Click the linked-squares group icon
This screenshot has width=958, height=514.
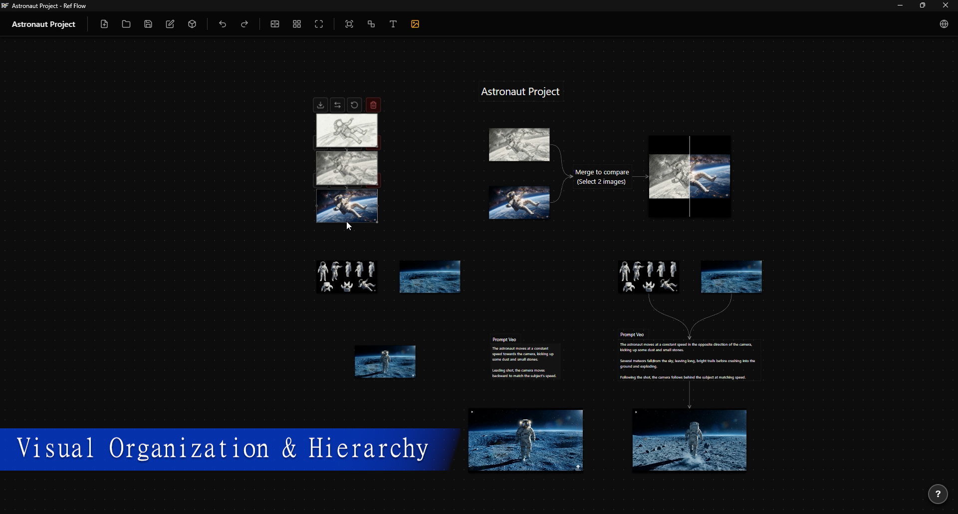click(371, 24)
